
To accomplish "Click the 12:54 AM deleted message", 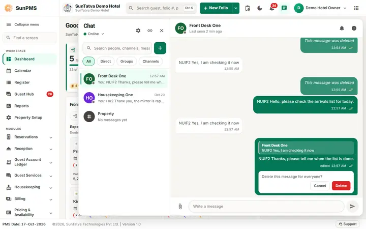I will [x=329, y=44].
